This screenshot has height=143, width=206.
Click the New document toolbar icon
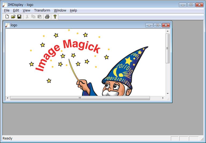point(7,17)
